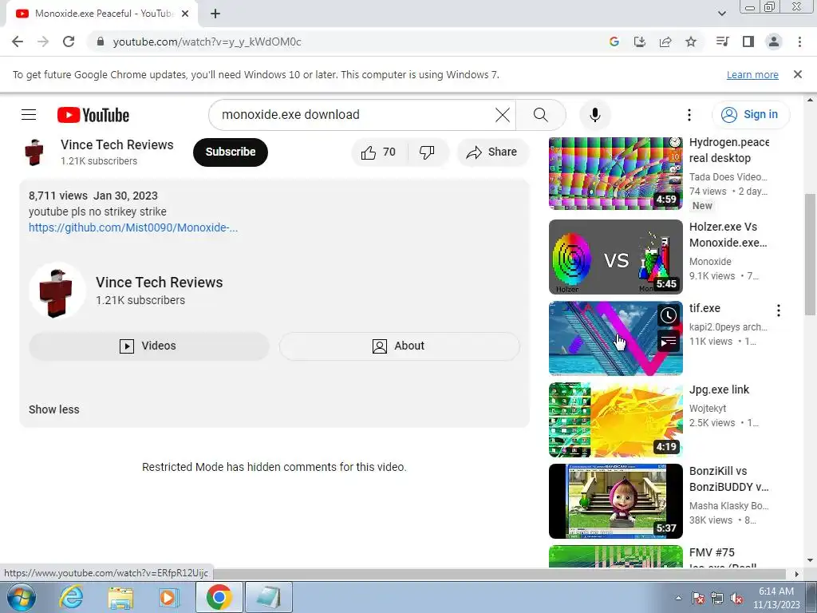Add tif.exe video to Watch later

coord(669,315)
